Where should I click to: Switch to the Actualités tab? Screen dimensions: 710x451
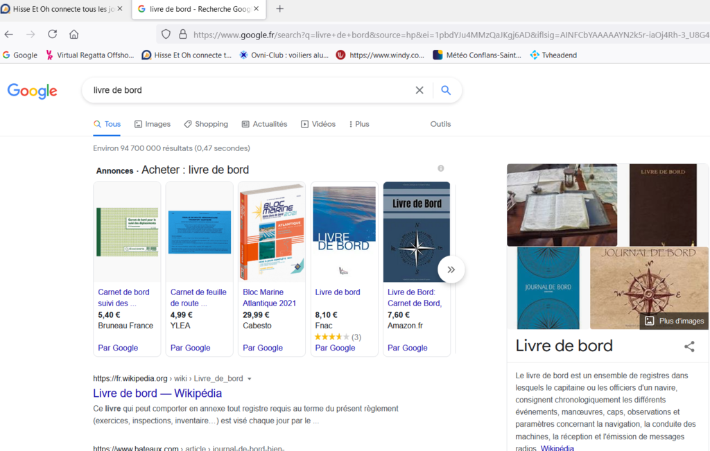[264, 124]
